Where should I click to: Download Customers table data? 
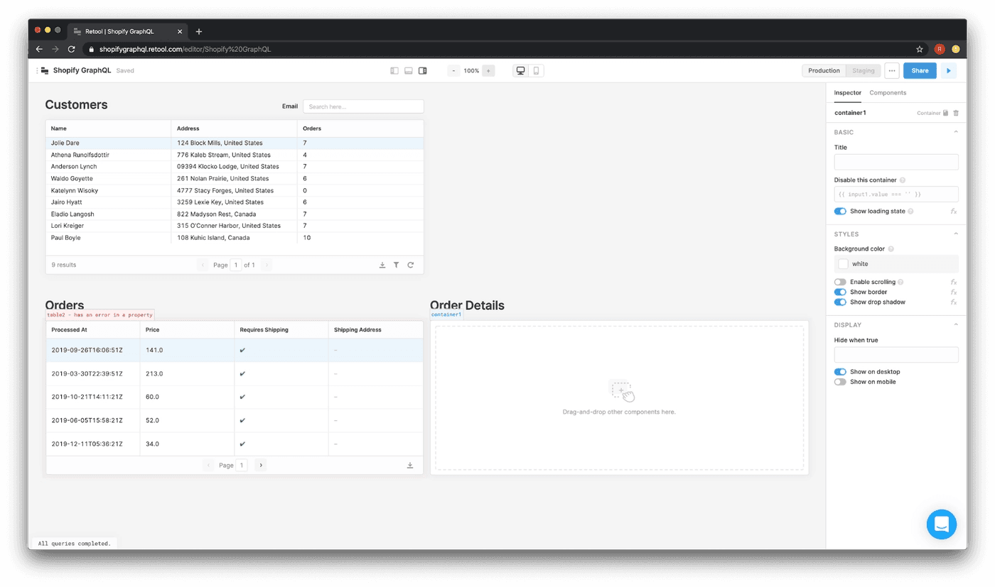[382, 265]
